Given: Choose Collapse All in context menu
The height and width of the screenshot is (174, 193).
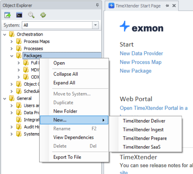Looking at the screenshot, I should pyautogui.click(x=74, y=74).
